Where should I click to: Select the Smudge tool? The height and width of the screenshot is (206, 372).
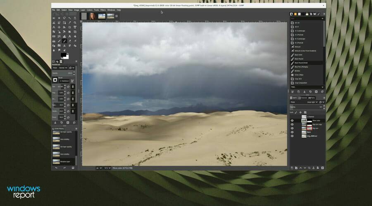click(59, 50)
